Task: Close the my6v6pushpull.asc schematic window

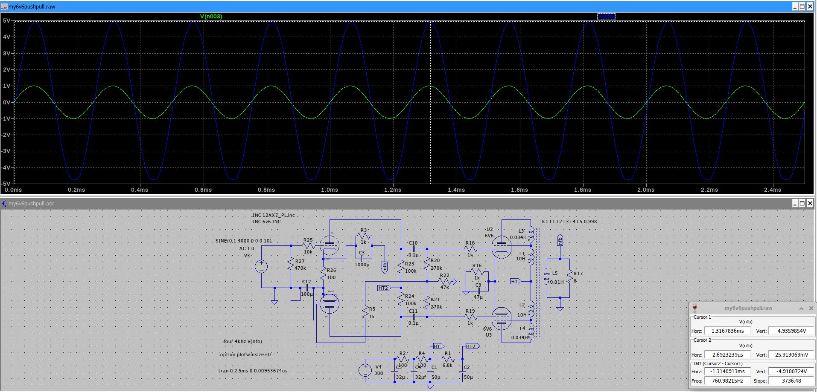Action: pyautogui.click(x=810, y=203)
